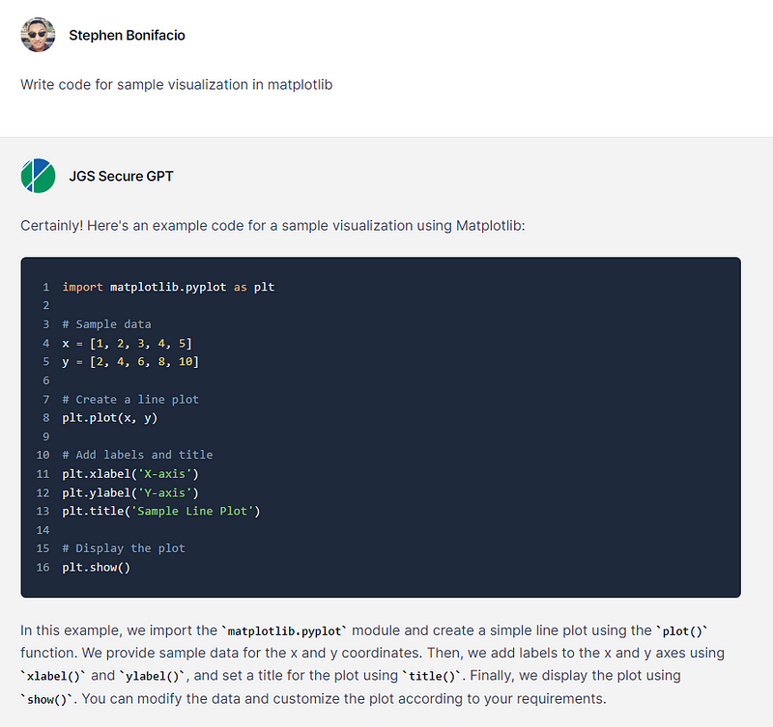This screenshot has width=773, height=727.
Task: Click the y = [2, 4, 6, 8, 10] line
Action: pyautogui.click(x=130, y=362)
